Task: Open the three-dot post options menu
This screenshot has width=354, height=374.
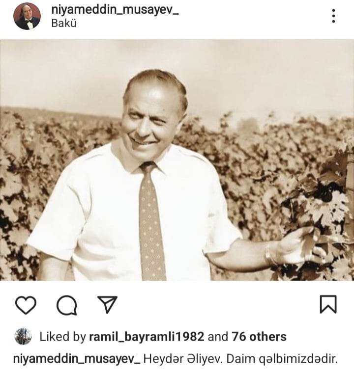Action: point(333,16)
